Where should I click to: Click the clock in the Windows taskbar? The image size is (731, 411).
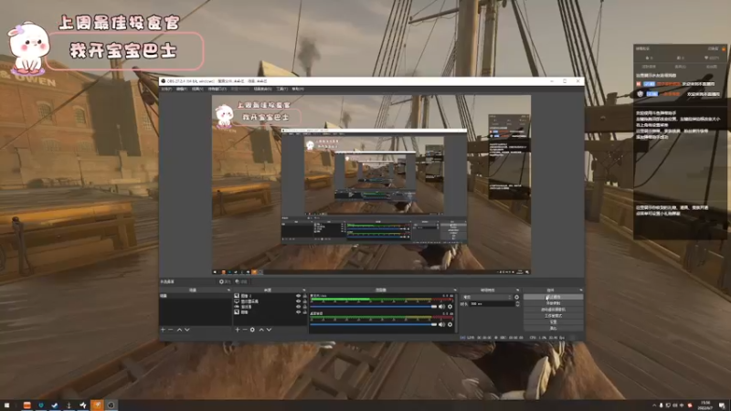pos(705,406)
